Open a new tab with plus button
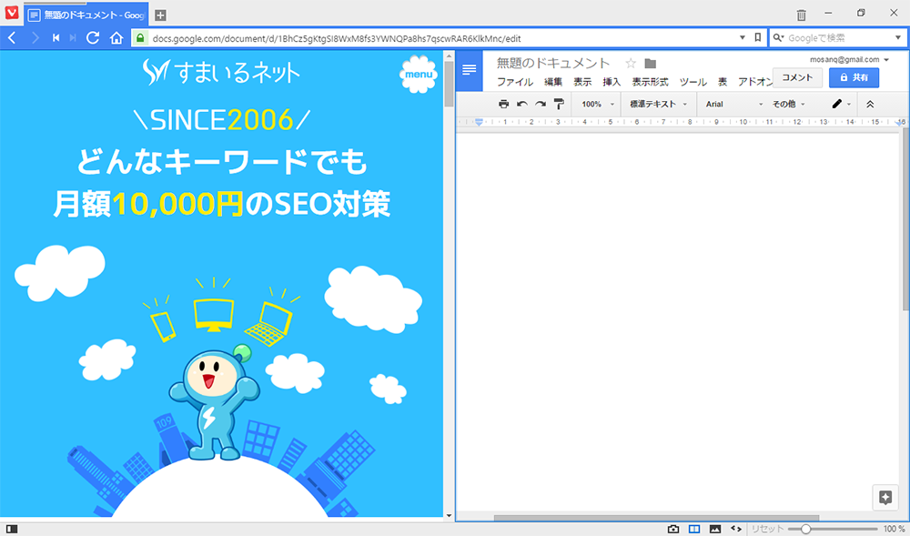This screenshot has height=536, width=910. pyautogui.click(x=161, y=15)
